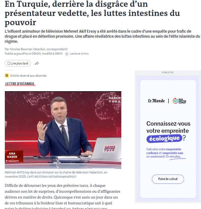
Task: Click the Connaissez-vous votre empreinte ad headline
Action: [168, 131]
